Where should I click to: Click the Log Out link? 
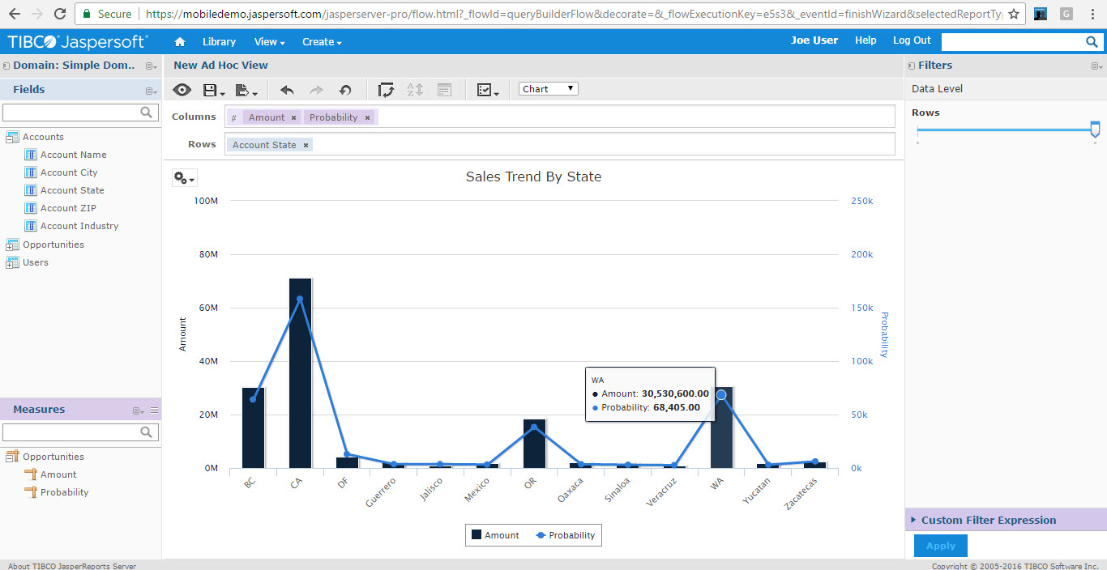point(912,40)
